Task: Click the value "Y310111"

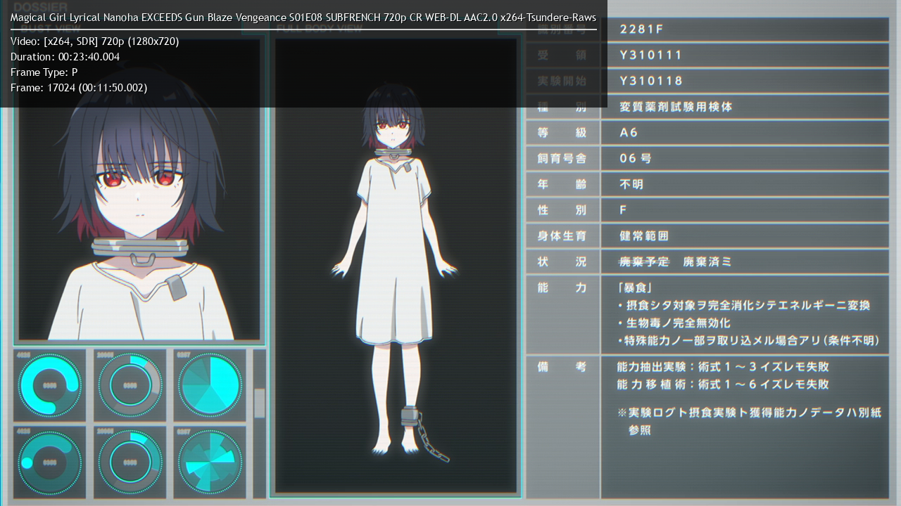Action: 651,55
